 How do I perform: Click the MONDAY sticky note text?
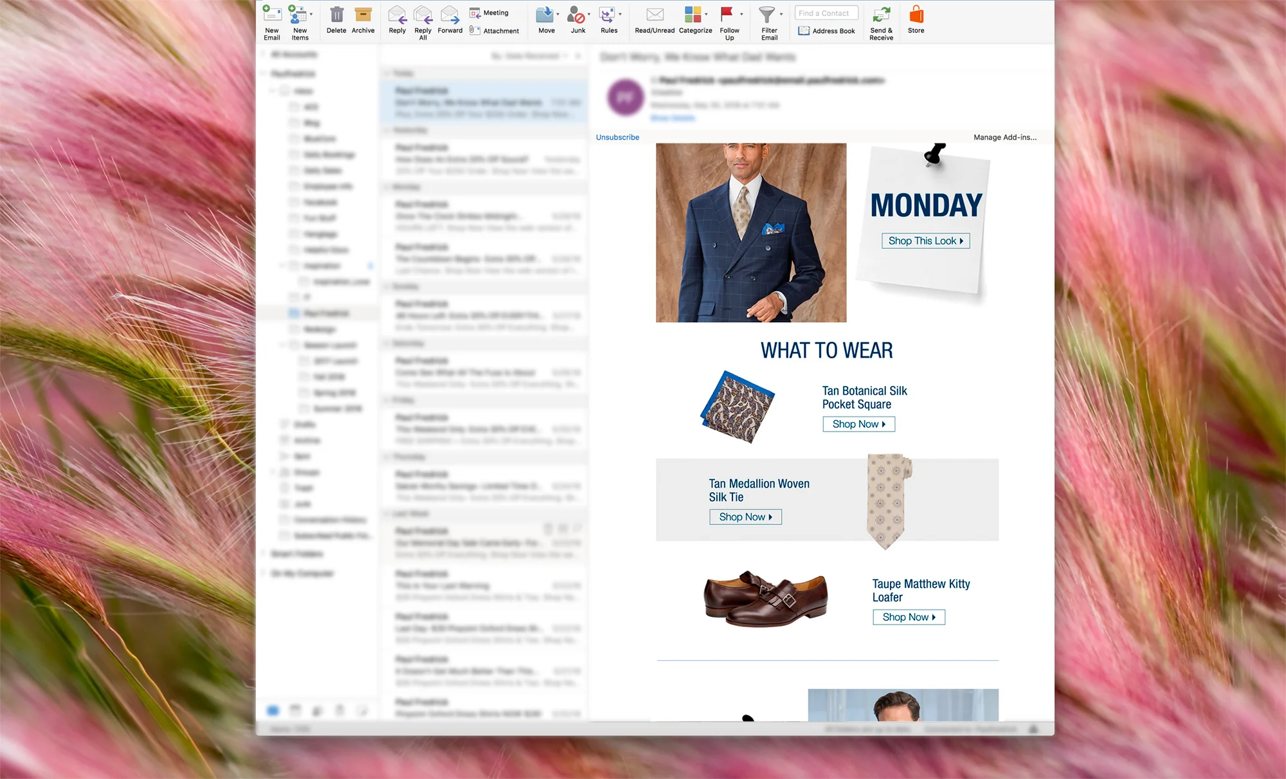tap(926, 206)
